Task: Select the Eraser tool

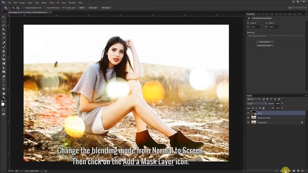Action: coord(3,59)
